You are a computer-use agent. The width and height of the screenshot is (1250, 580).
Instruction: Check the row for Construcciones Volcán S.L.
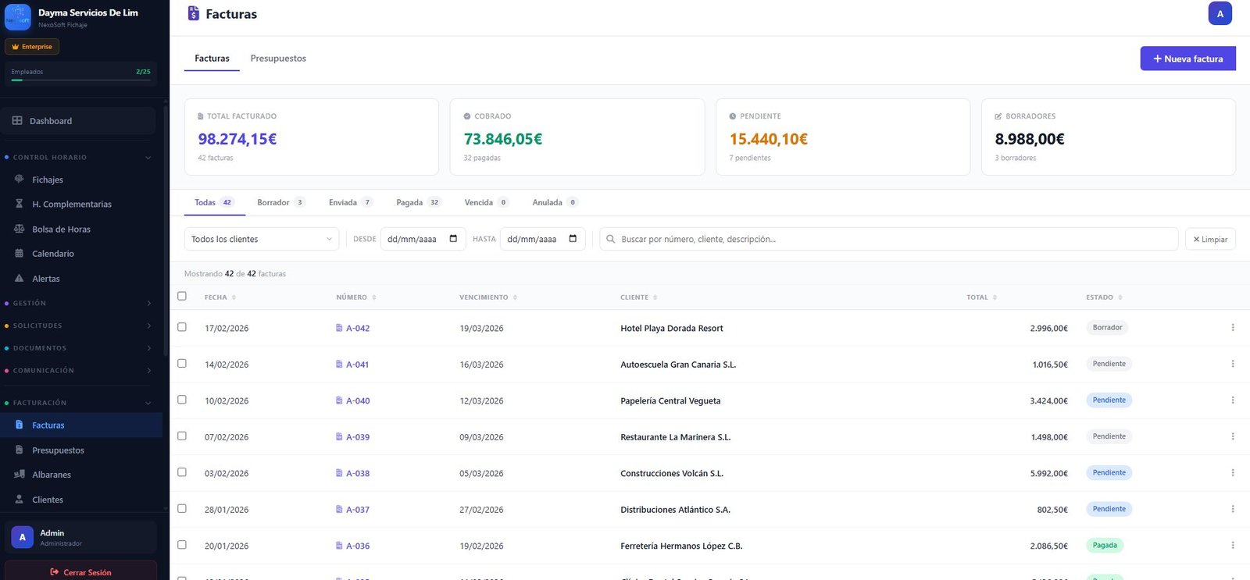tap(182, 472)
